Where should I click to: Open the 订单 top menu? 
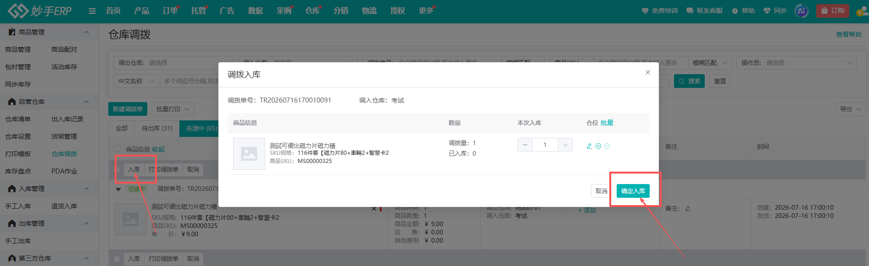(170, 11)
